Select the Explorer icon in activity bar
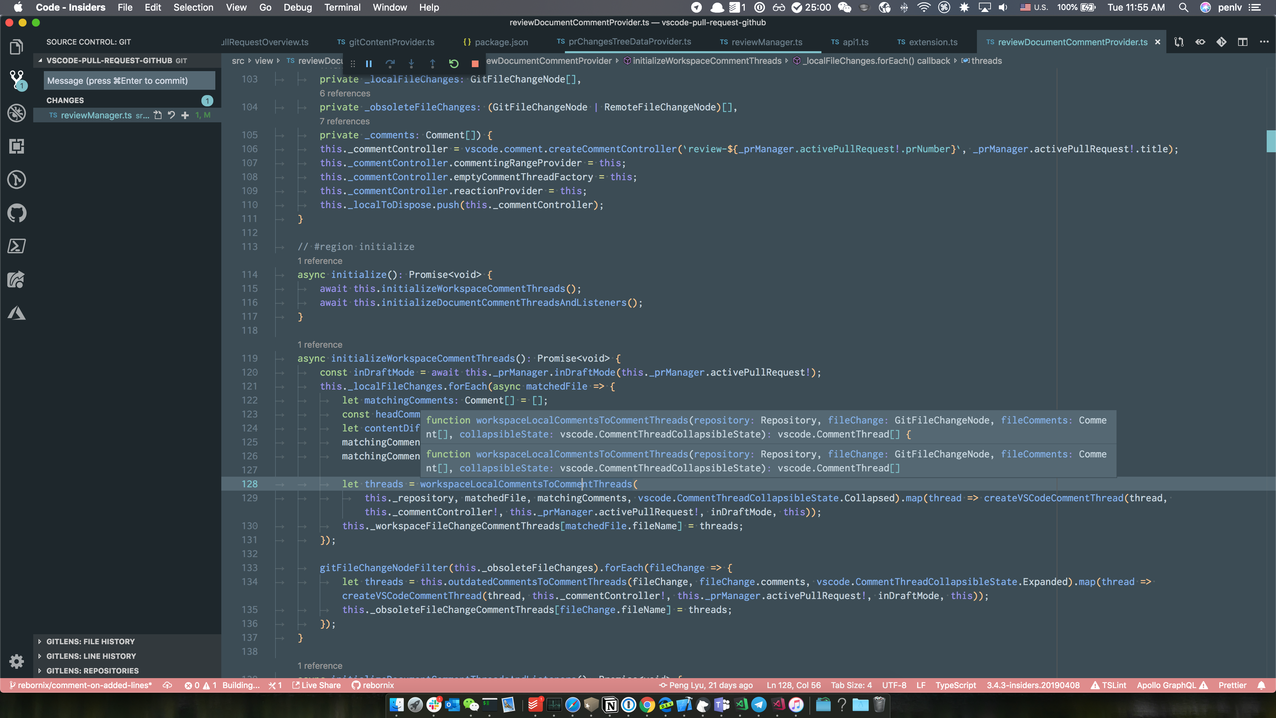The height and width of the screenshot is (718, 1276). point(16,47)
